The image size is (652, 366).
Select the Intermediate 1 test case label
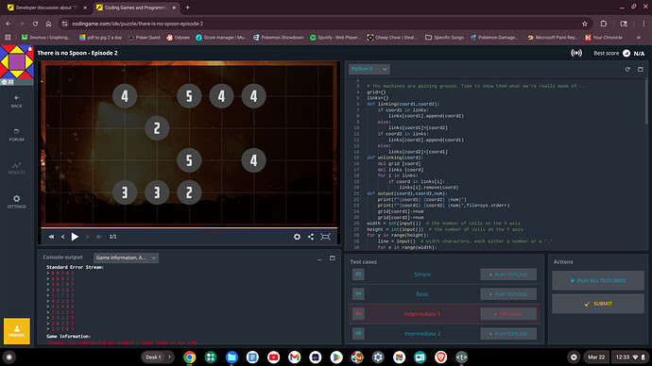[x=421, y=314]
